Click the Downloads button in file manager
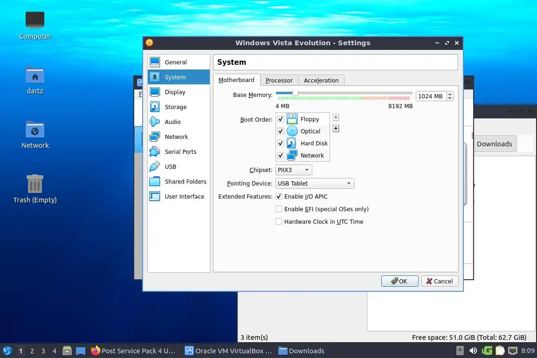Viewport: 537px width, 358px height. [495, 144]
